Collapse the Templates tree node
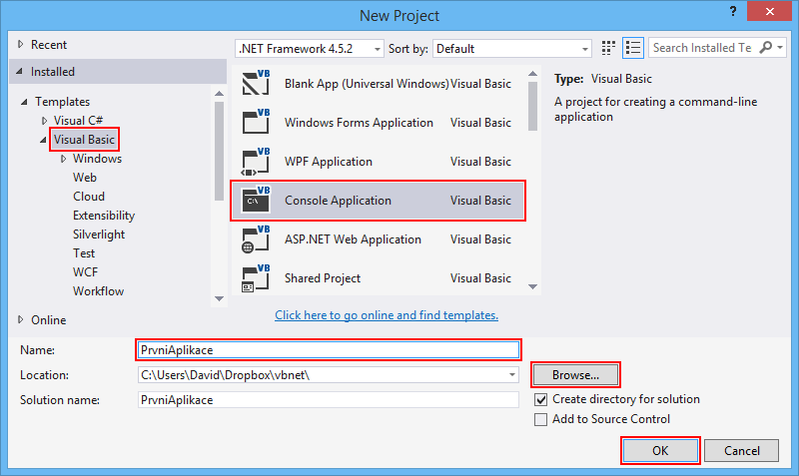The height and width of the screenshot is (476, 799). pos(24,102)
